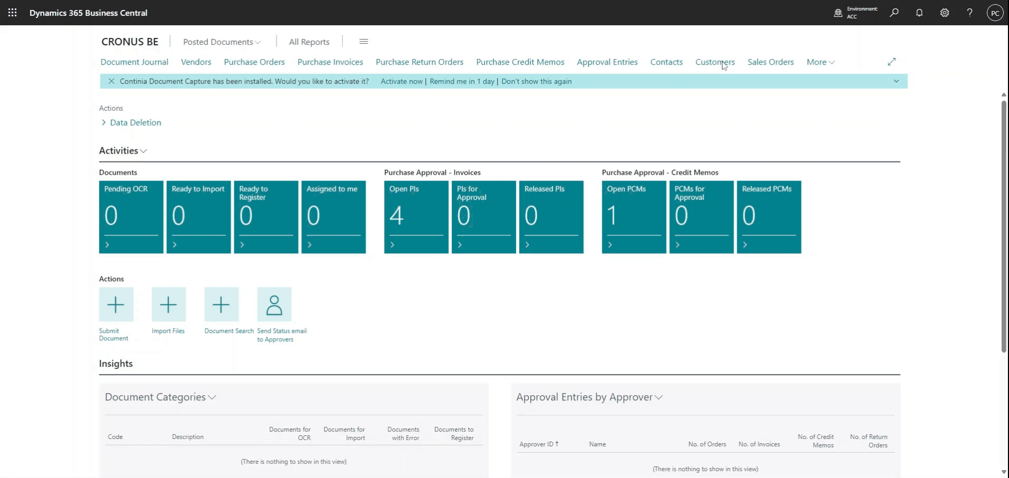Click the Code column header
This screenshot has height=478, width=1009.
[116, 437]
